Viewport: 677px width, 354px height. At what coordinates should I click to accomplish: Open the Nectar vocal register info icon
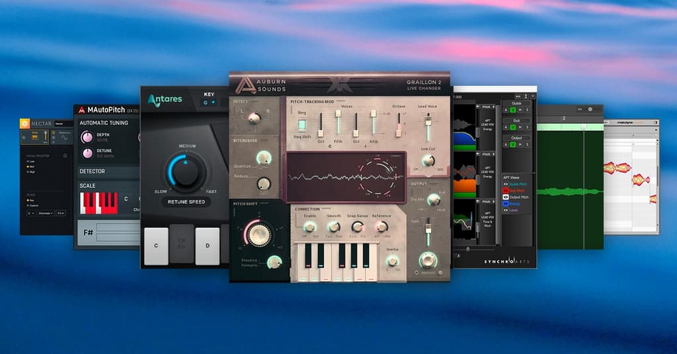pos(65,156)
